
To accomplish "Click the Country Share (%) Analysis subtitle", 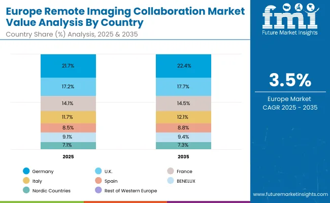I will click(72, 35).
